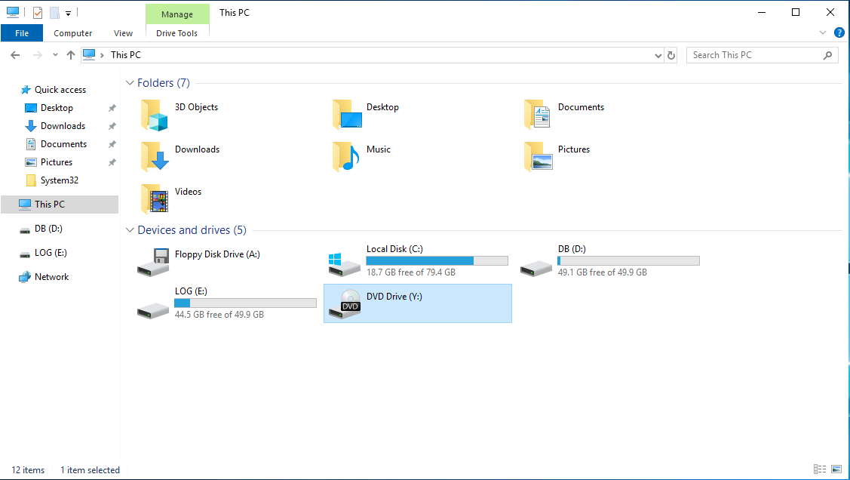Collapse the Folders (7) group
Viewport: 850px width, 480px height.
coord(130,83)
